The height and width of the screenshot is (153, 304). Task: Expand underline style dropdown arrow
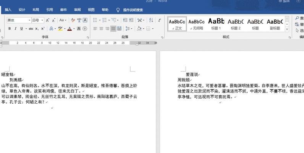tap(26, 29)
